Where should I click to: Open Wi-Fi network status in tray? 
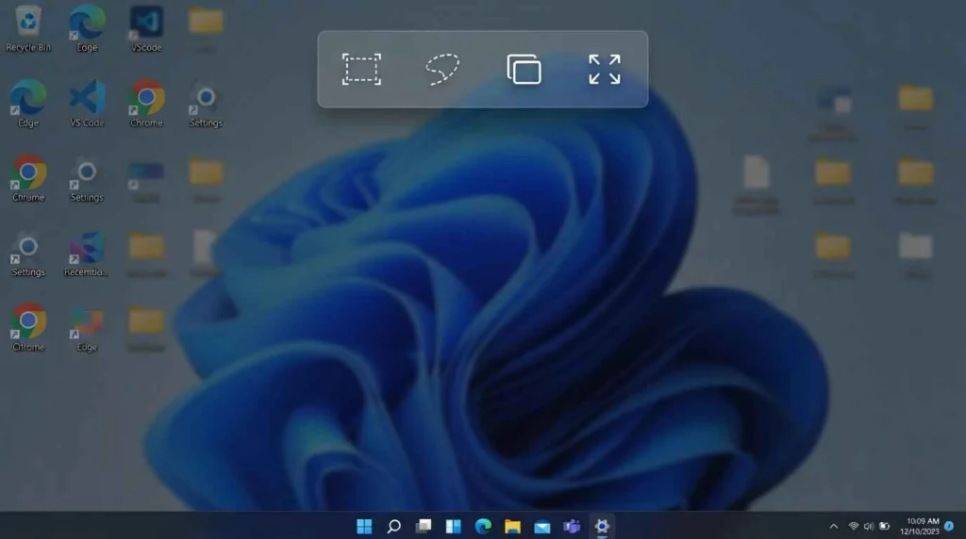pos(853,526)
